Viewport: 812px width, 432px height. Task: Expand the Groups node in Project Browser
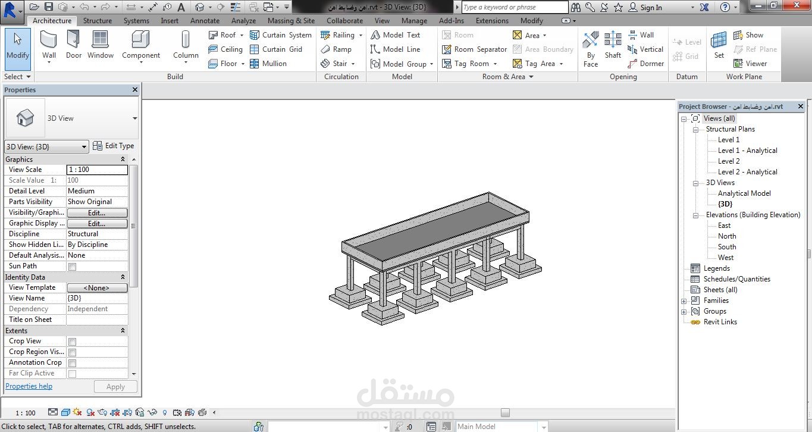[684, 311]
